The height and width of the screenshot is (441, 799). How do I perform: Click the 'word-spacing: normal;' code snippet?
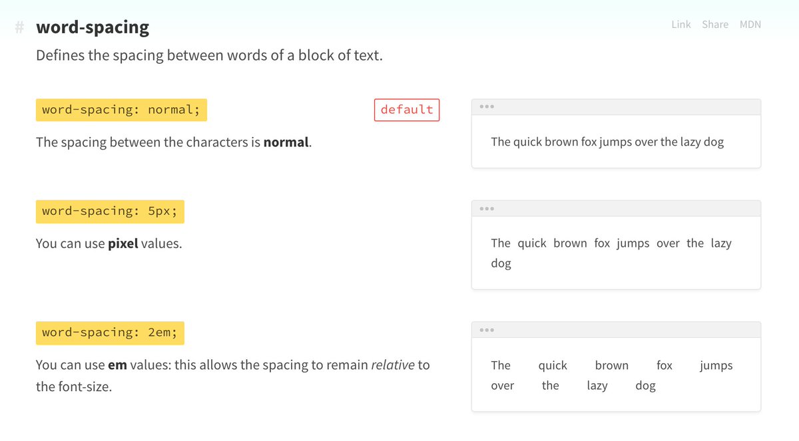click(121, 110)
